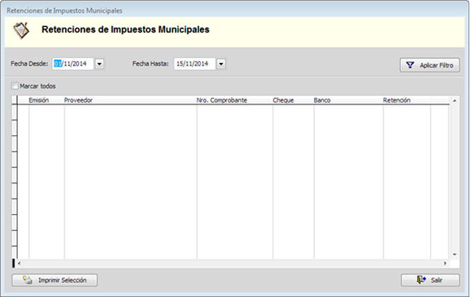Click the grid's scroll left arrow
Viewport: 470px width, 297px height.
[19, 263]
